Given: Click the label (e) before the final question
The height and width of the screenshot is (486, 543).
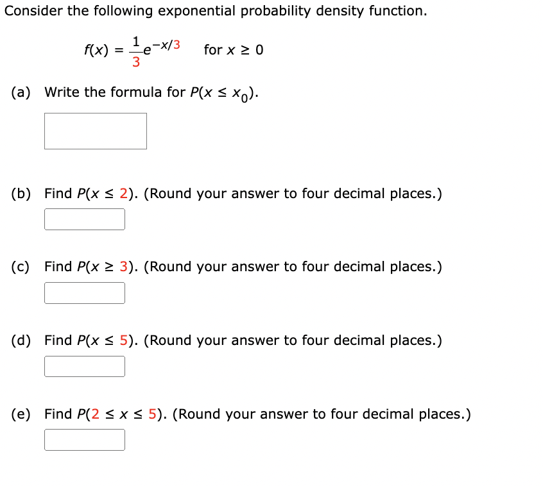Looking at the screenshot, I should [x=19, y=414].
